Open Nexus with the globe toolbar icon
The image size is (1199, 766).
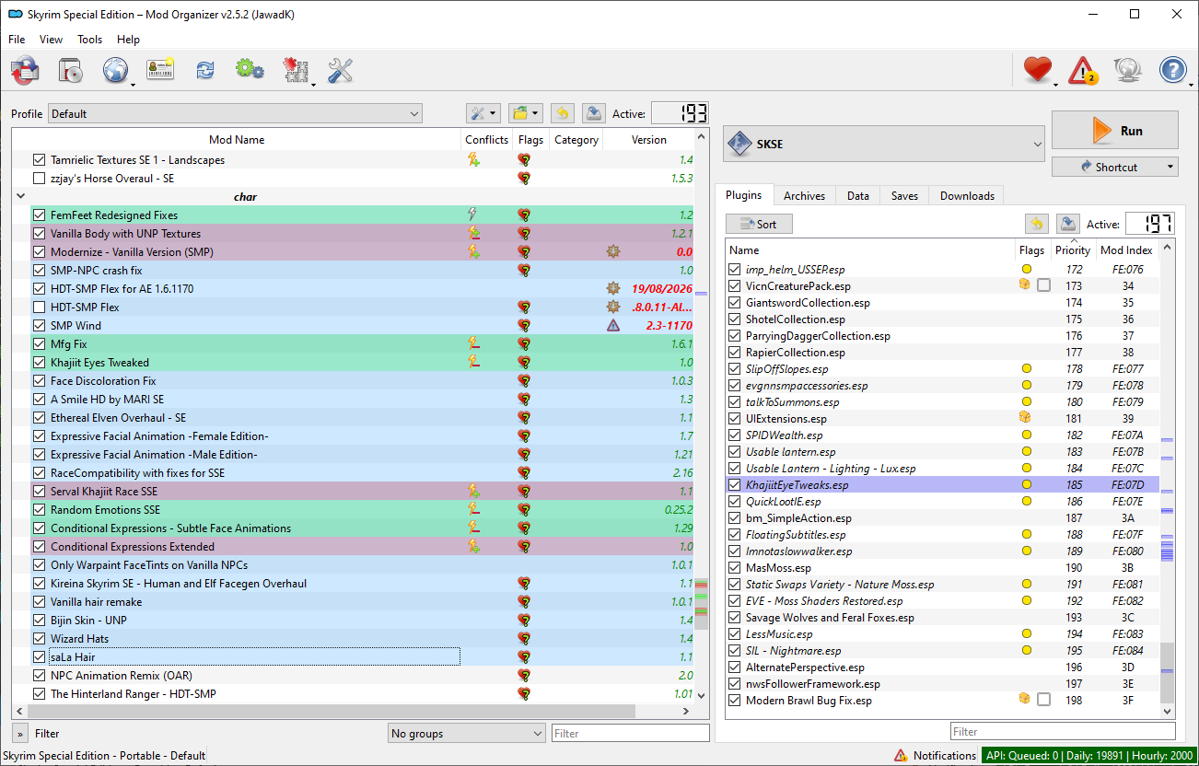click(x=116, y=70)
